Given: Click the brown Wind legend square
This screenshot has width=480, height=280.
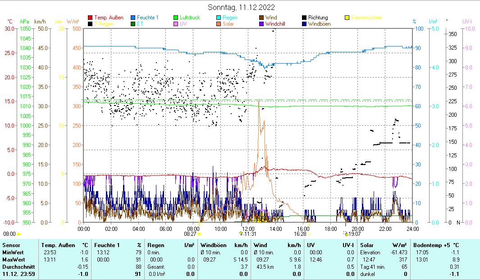Looking at the screenshot, I should (261, 18).
